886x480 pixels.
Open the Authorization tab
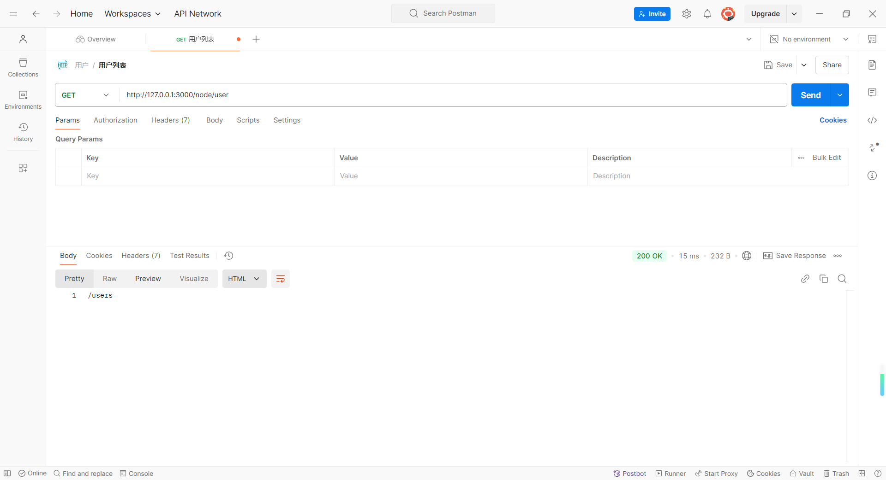pos(115,120)
